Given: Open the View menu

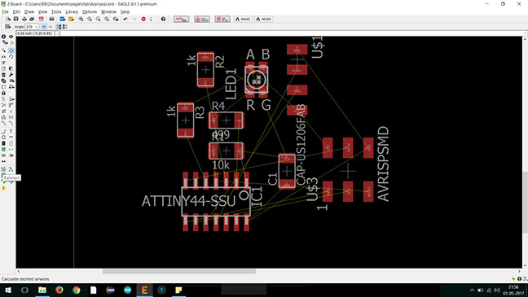Looking at the screenshot, I should point(42,11).
